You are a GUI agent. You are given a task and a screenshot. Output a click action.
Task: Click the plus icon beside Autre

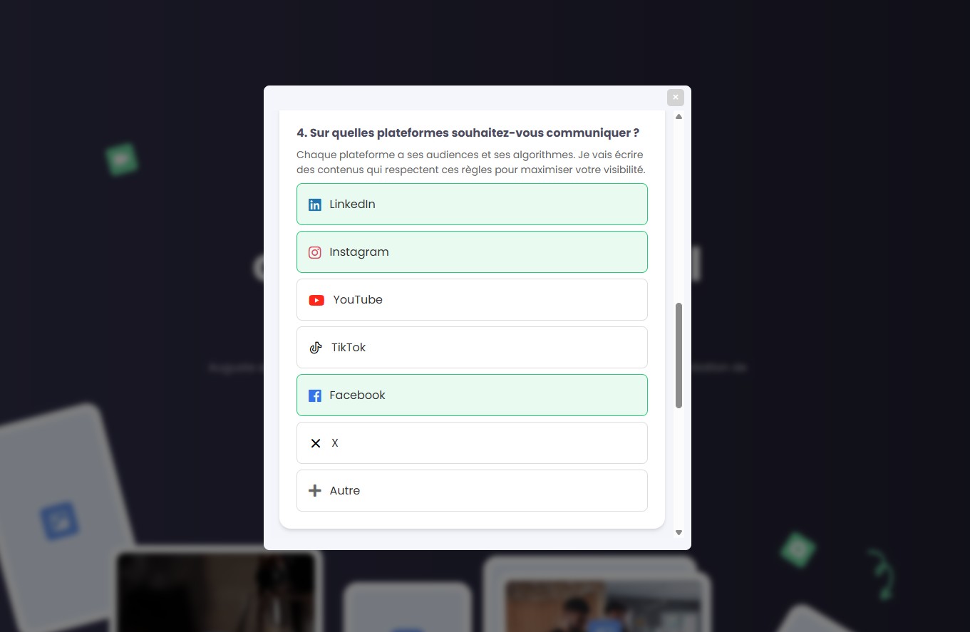pos(315,491)
